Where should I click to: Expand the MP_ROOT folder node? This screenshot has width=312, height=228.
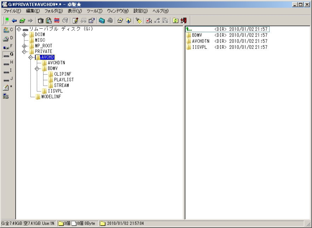pos(24,46)
